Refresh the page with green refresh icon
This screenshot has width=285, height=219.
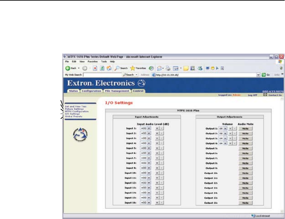tap(102, 68)
